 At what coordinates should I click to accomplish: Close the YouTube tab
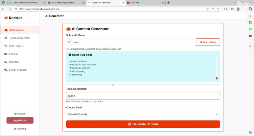163,3
